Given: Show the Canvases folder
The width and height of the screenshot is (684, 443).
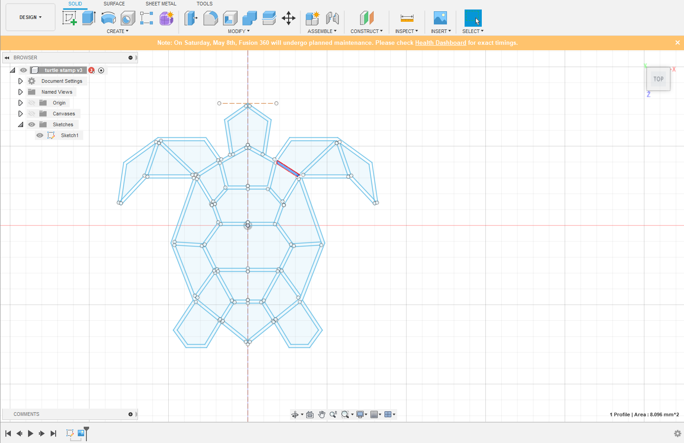Looking at the screenshot, I should [x=32, y=114].
